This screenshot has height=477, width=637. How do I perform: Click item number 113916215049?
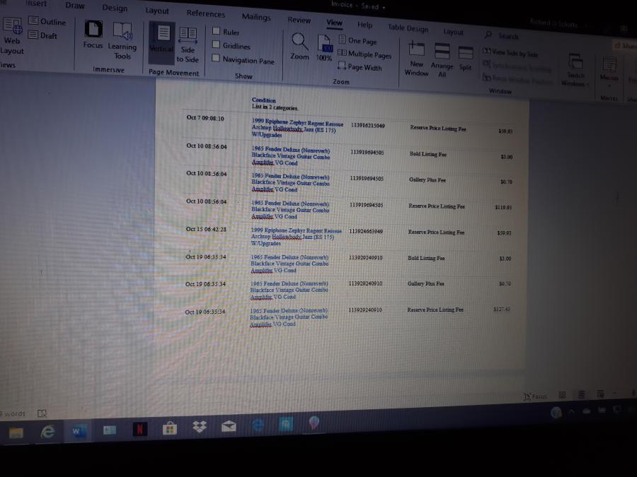(367, 125)
